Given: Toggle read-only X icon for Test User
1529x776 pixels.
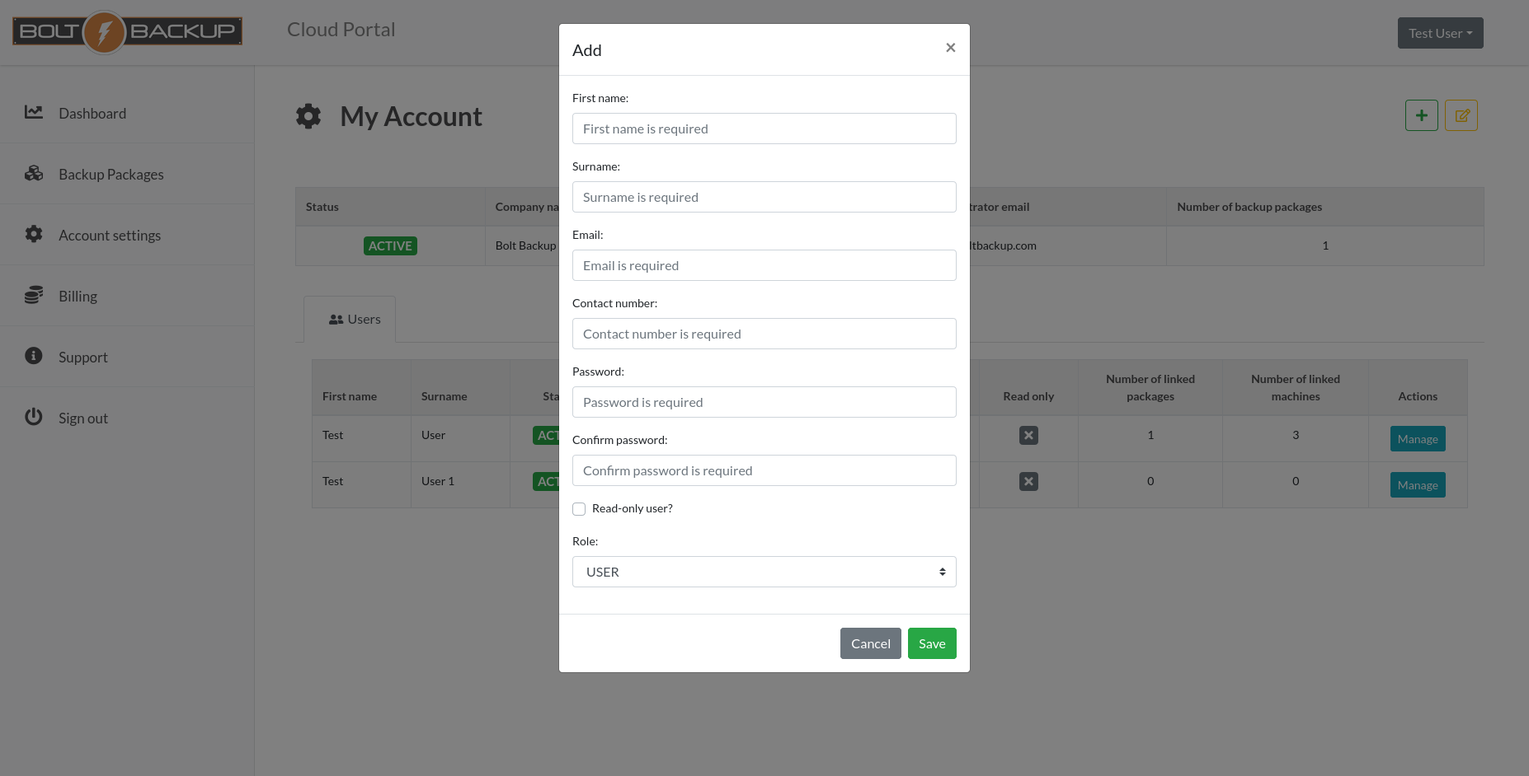Looking at the screenshot, I should (1028, 435).
